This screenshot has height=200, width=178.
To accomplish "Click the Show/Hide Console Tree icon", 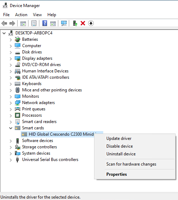I will coord(23,23).
